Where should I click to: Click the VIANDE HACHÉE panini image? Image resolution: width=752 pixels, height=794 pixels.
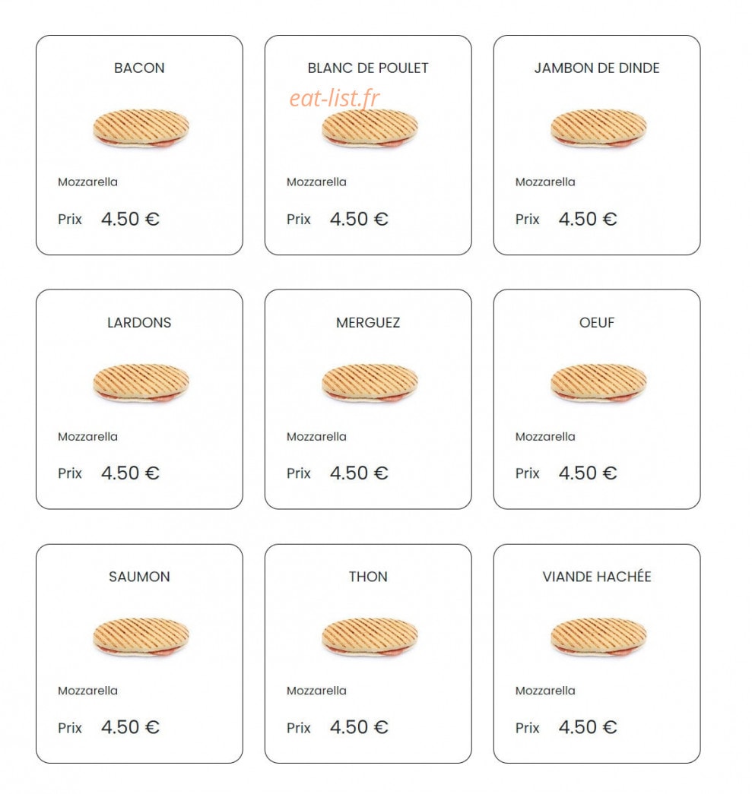coord(598,637)
